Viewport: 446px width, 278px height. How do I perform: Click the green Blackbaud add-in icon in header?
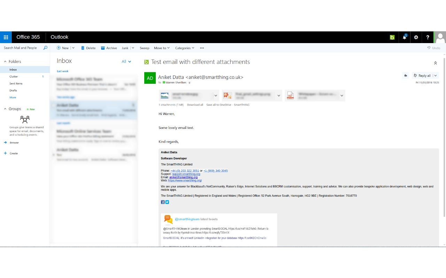(392, 37)
